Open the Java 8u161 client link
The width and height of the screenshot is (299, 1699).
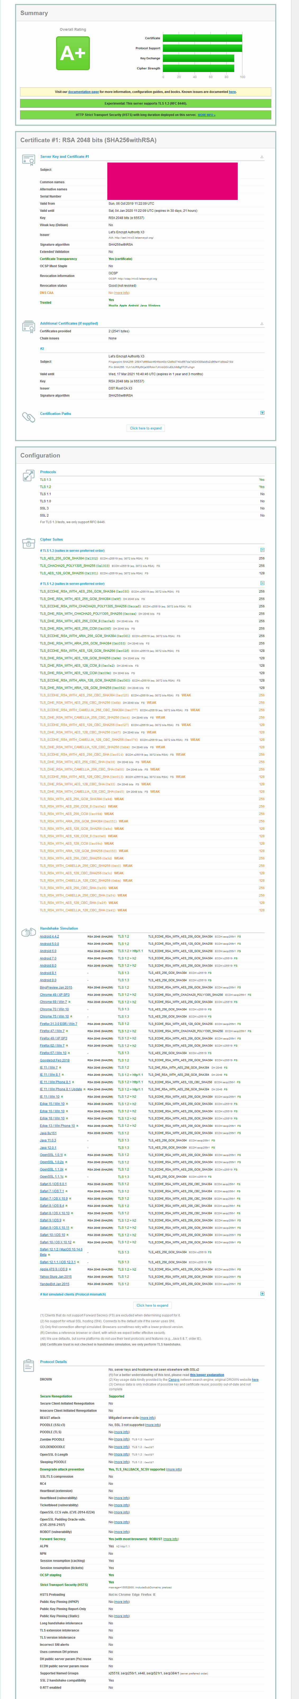coord(48,1133)
